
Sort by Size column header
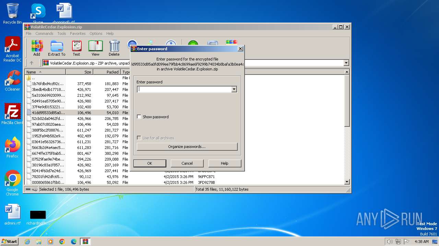(80, 72)
